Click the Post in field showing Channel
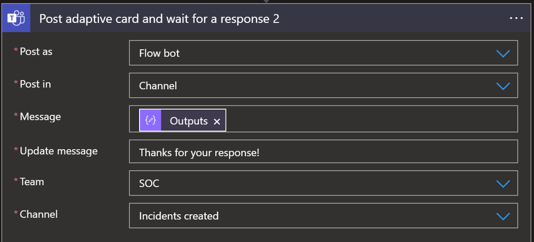 [323, 85]
